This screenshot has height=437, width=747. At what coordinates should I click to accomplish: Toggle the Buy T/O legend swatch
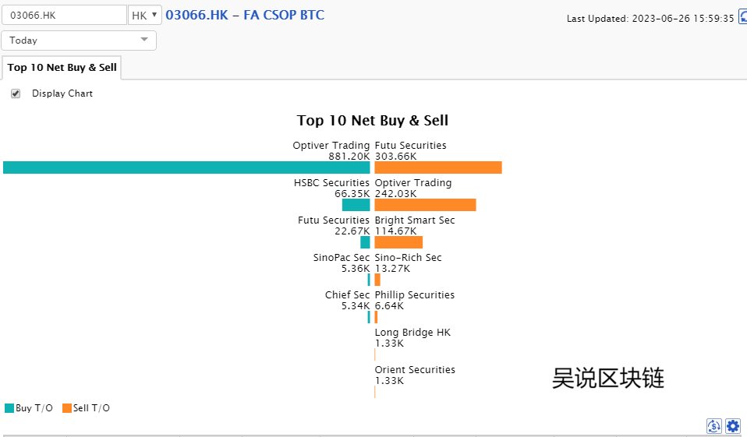point(9,408)
